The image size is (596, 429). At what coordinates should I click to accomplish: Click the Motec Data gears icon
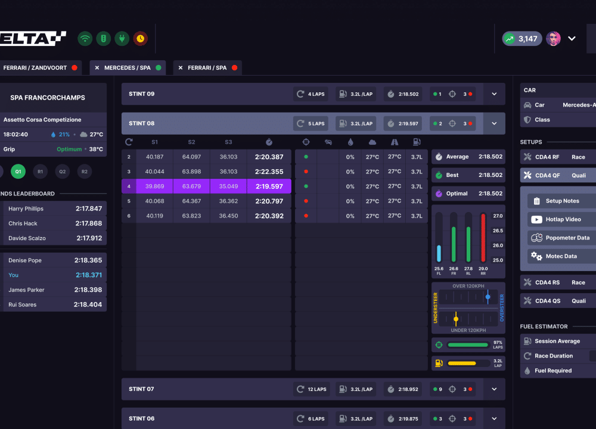click(536, 256)
